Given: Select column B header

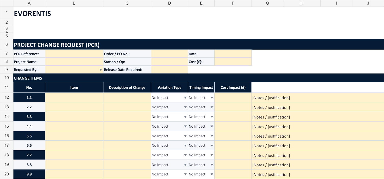Looking at the screenshot, I should 74,3.
